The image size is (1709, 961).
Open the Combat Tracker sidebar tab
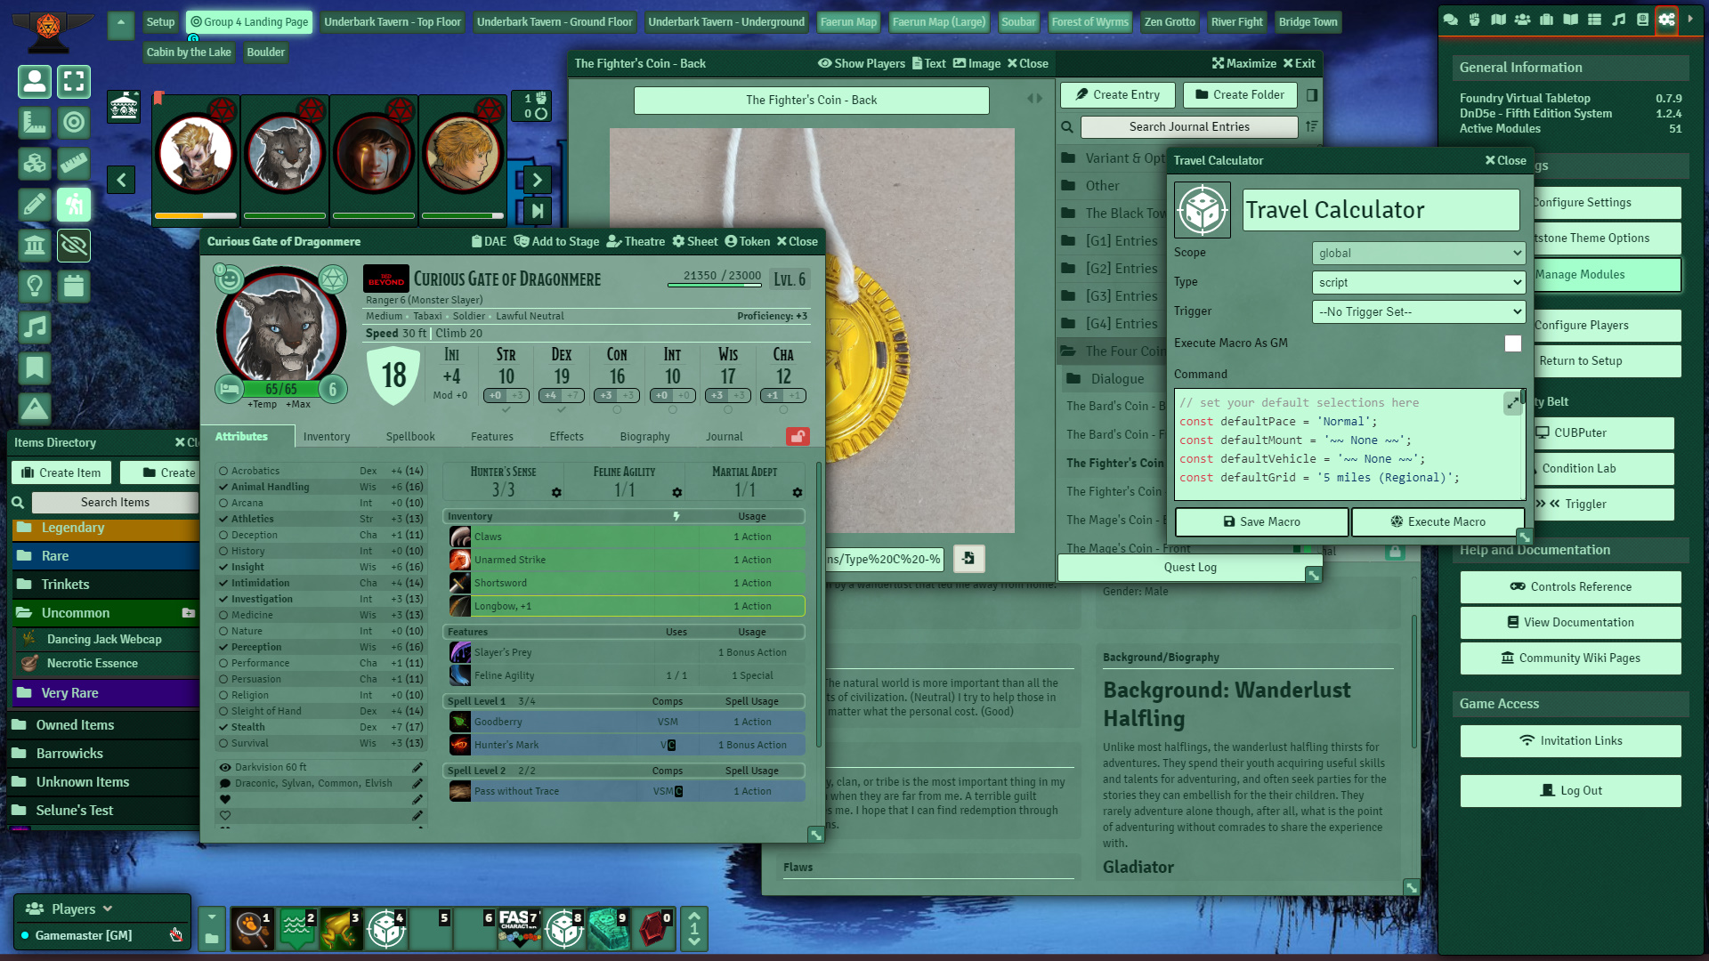1474,20
